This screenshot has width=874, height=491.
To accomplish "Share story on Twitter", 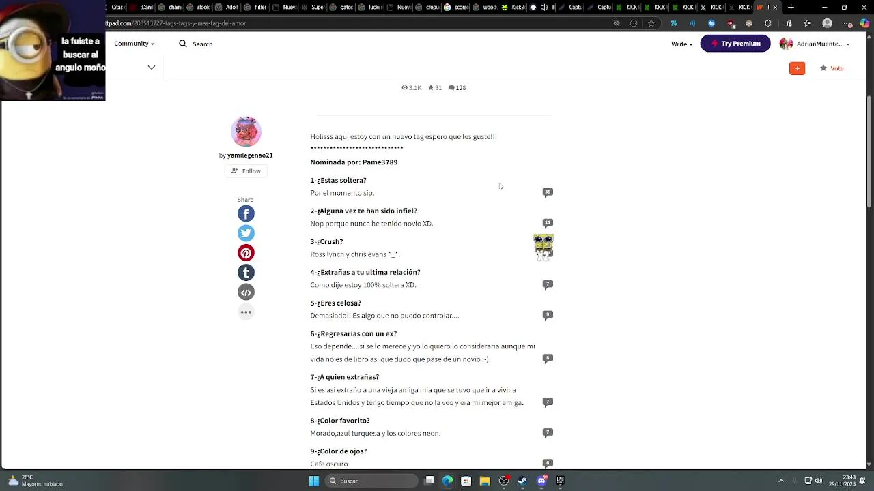I will [x=246, y=233].
